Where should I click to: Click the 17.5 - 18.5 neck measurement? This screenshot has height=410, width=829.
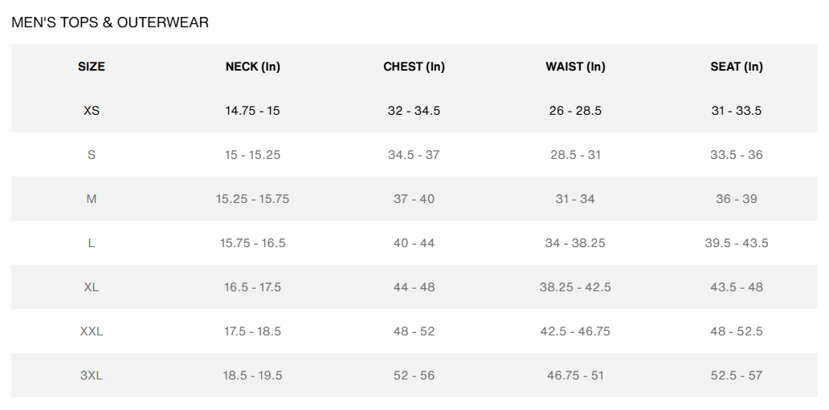252,331
